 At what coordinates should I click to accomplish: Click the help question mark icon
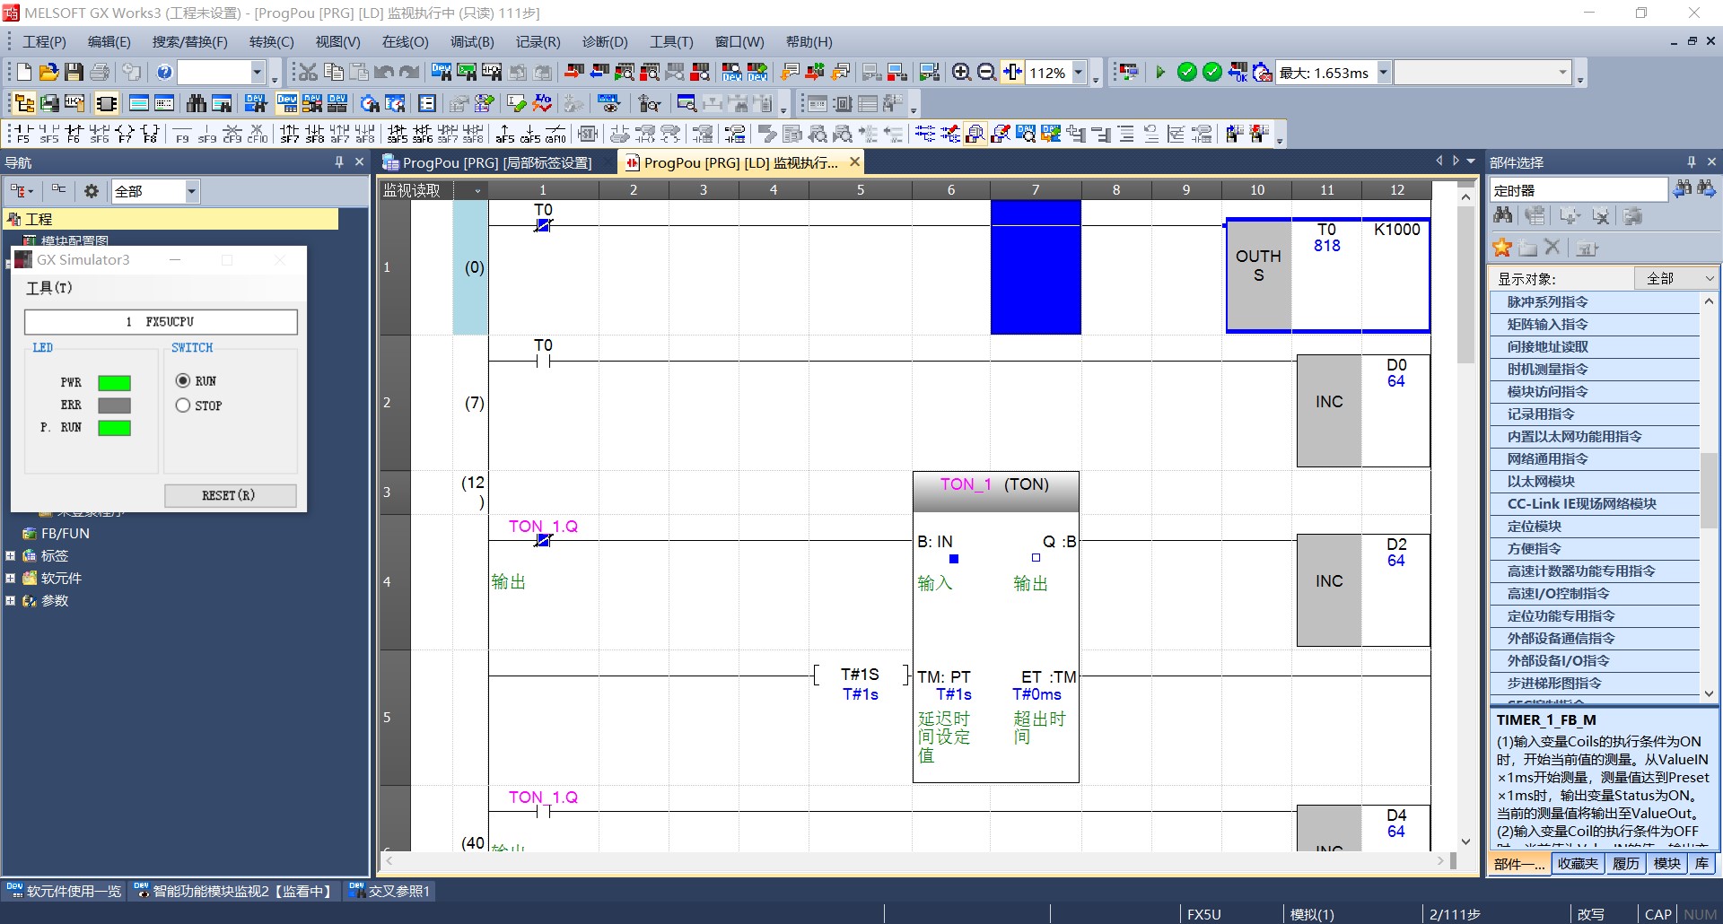[164, 73]
